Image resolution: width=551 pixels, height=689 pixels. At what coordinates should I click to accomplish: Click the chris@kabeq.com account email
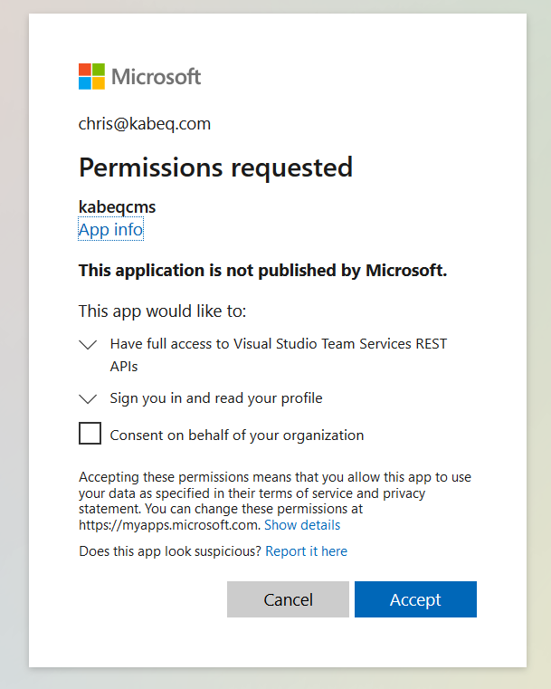click(x=145, y=124)
